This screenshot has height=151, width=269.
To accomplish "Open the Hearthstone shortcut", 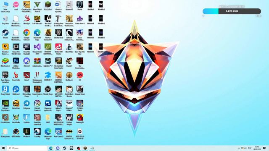I will pos(5,117).
